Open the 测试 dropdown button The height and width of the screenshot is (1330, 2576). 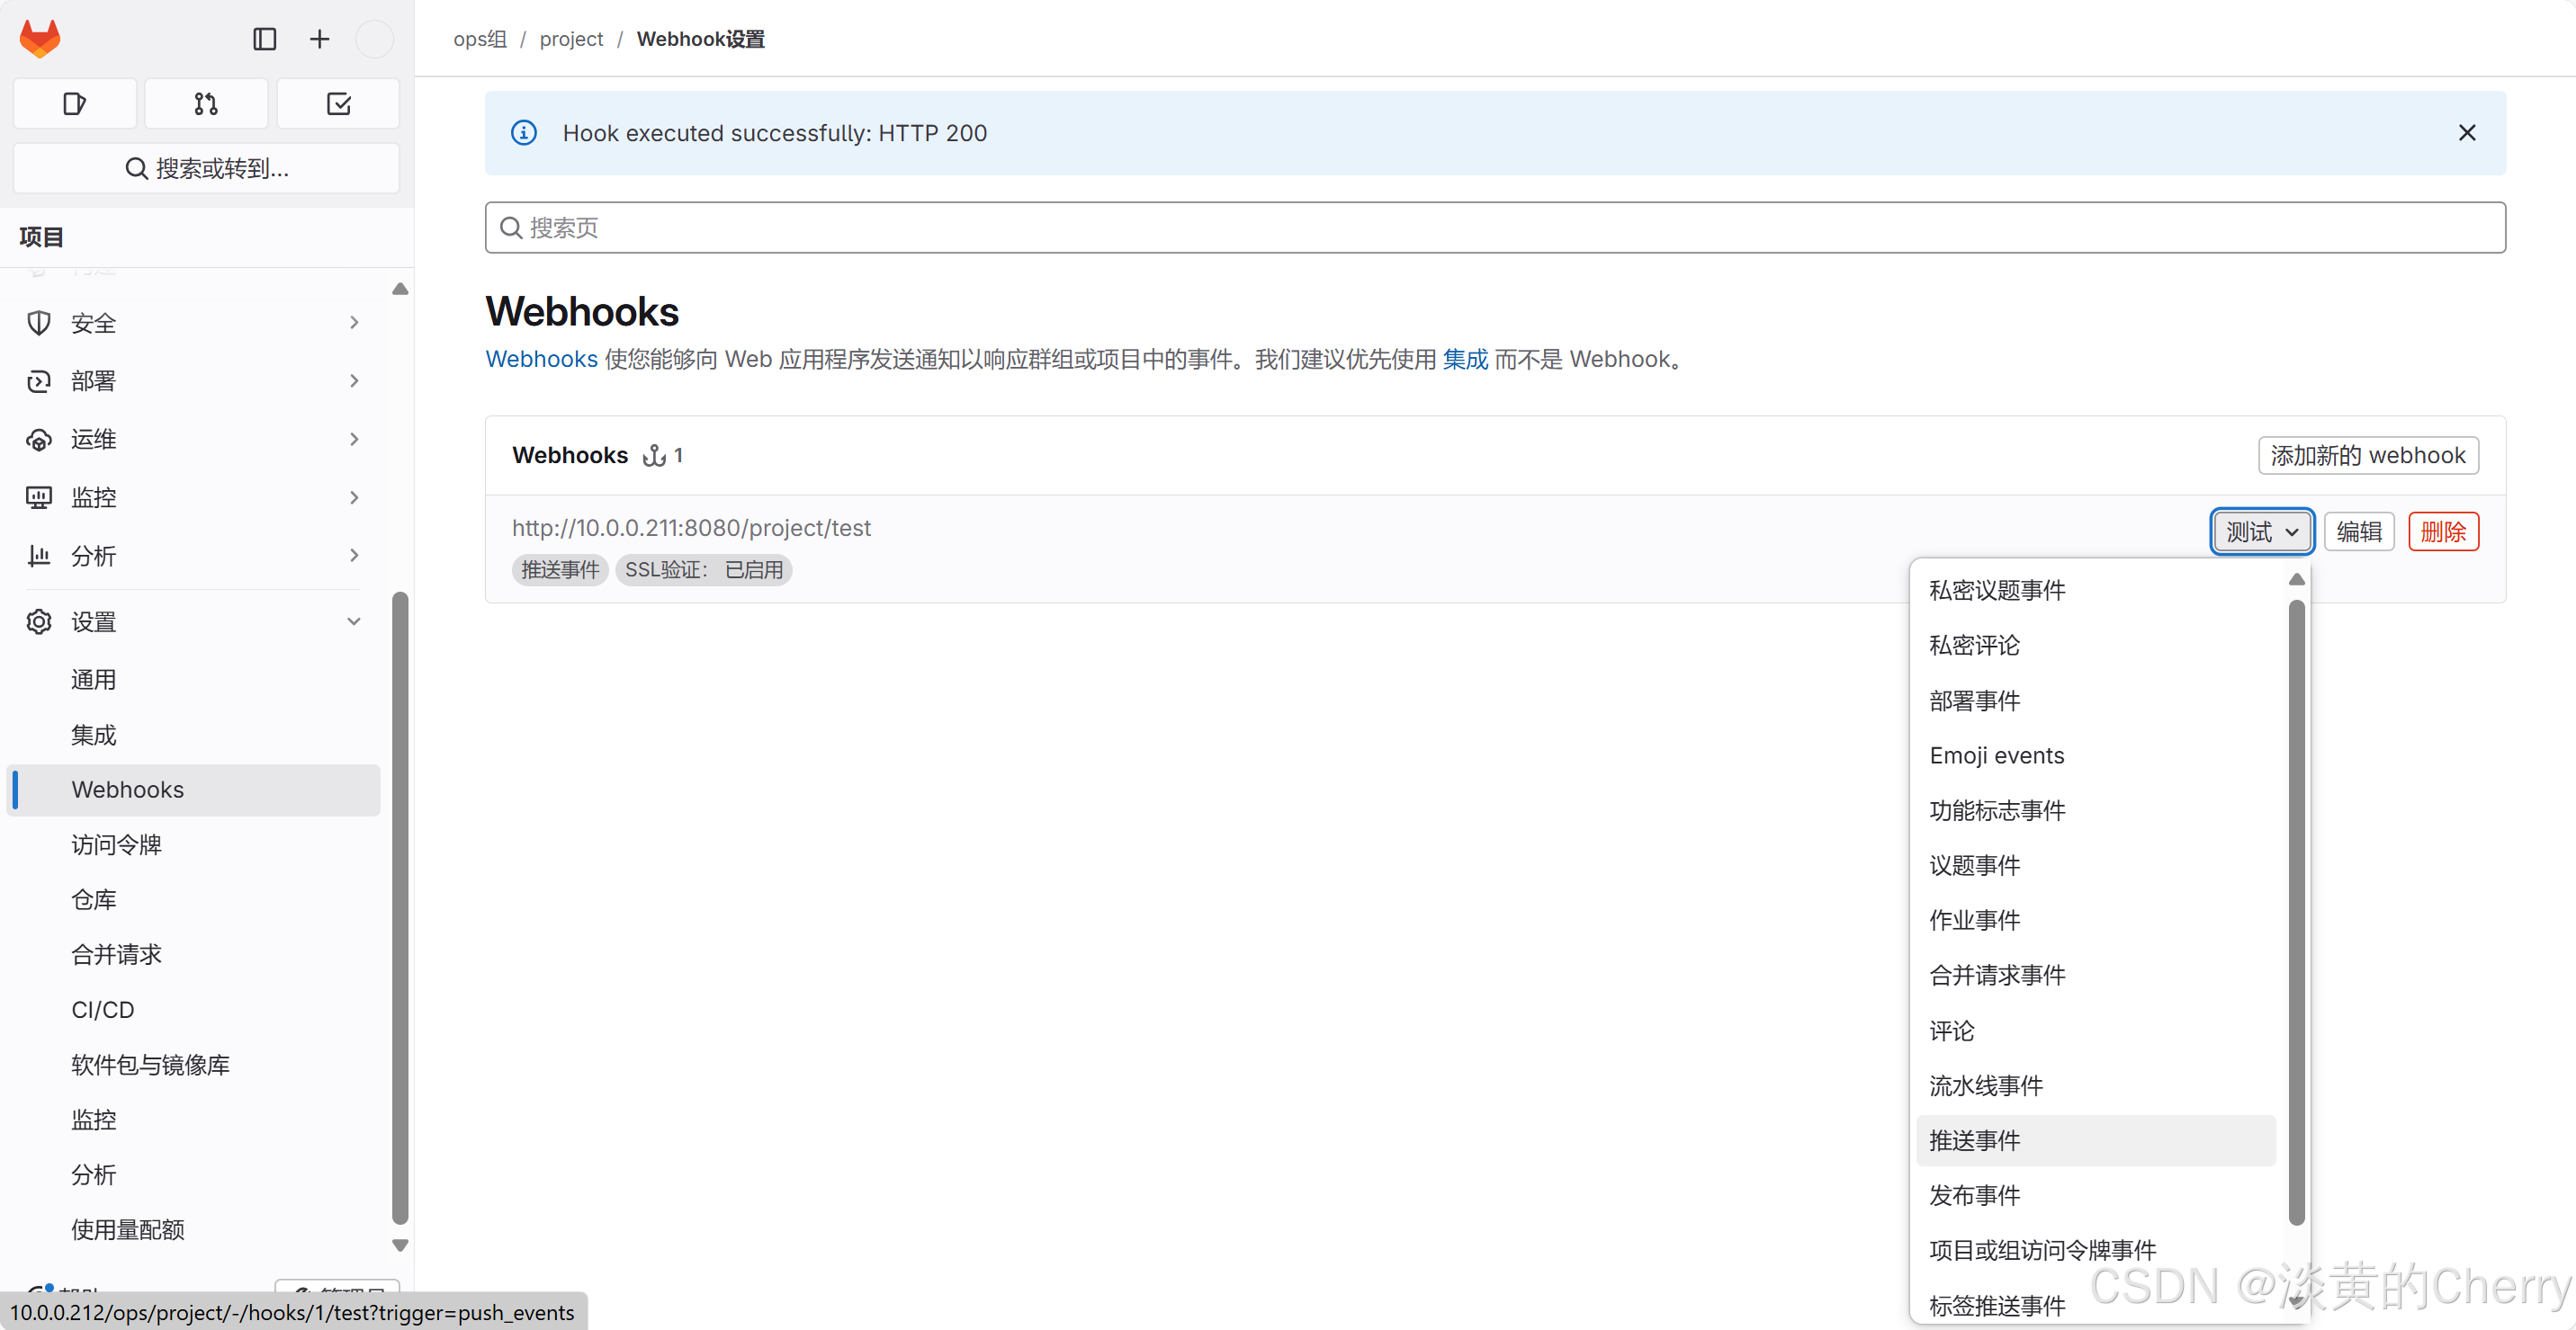tap(2261, 531)
